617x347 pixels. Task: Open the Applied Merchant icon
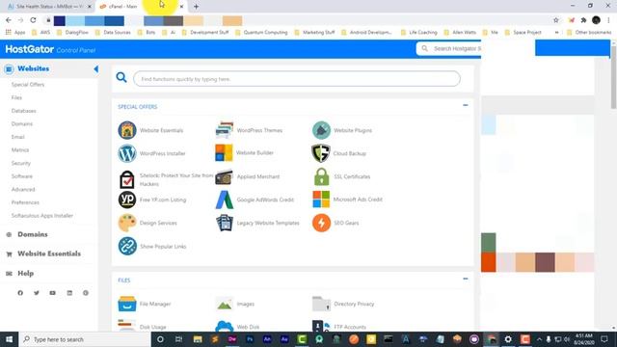point(224,177)
